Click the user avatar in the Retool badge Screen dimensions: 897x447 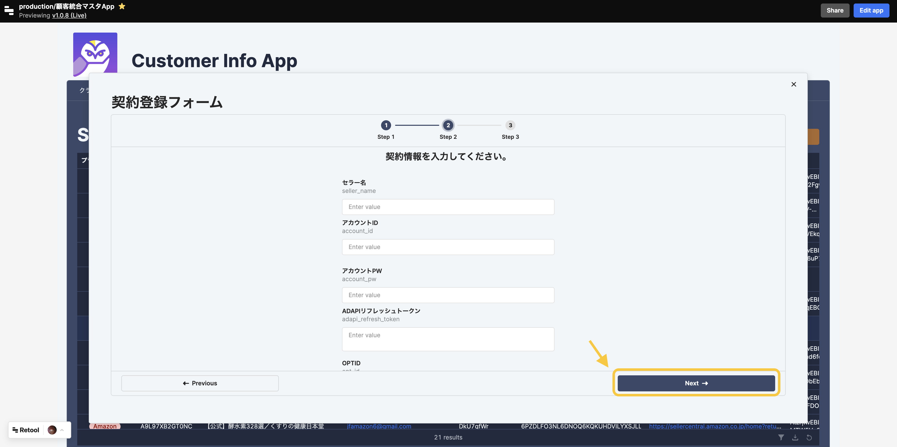tap(52, 430)
